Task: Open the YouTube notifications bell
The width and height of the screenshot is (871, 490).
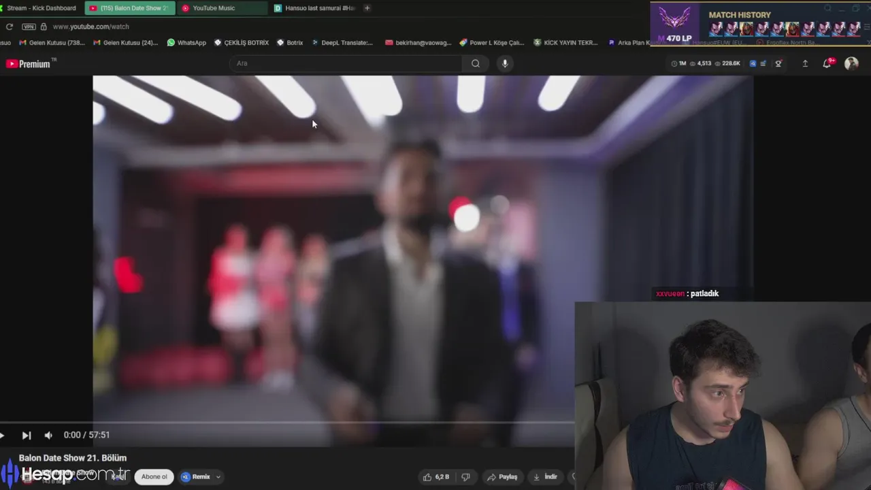Action: coord(827,63)
